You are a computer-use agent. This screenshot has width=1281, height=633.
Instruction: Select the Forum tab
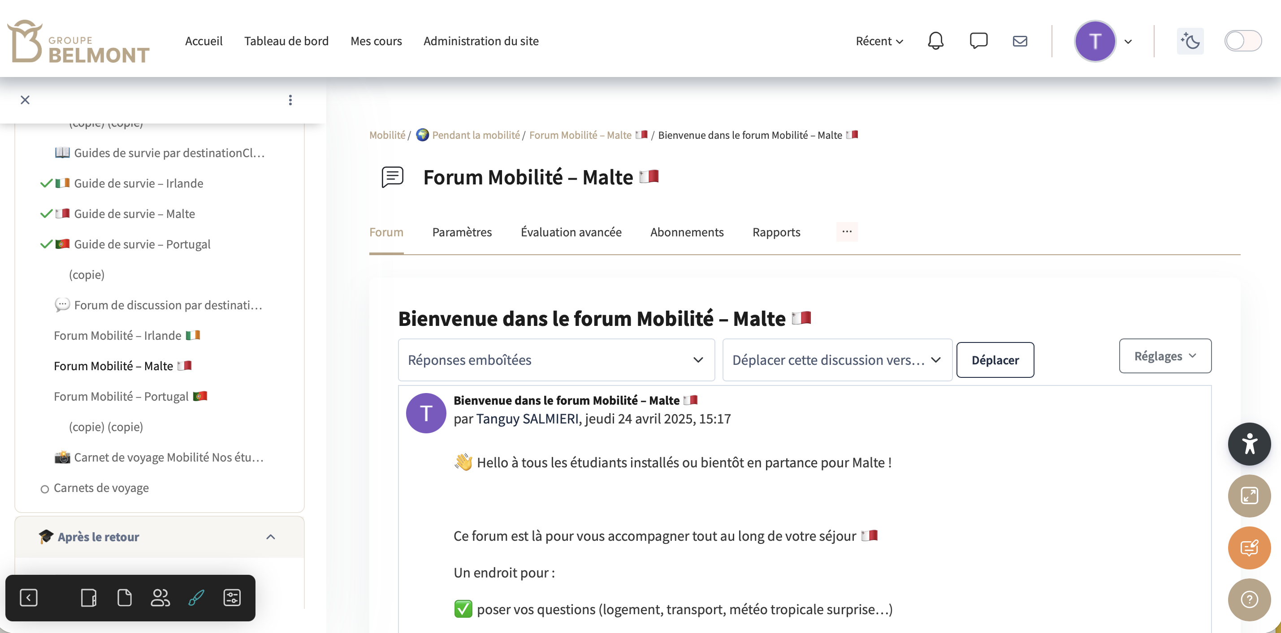point(386,232)
